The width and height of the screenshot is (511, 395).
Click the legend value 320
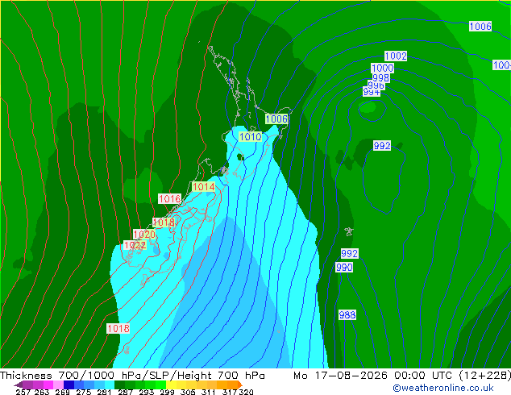[246, 392]
